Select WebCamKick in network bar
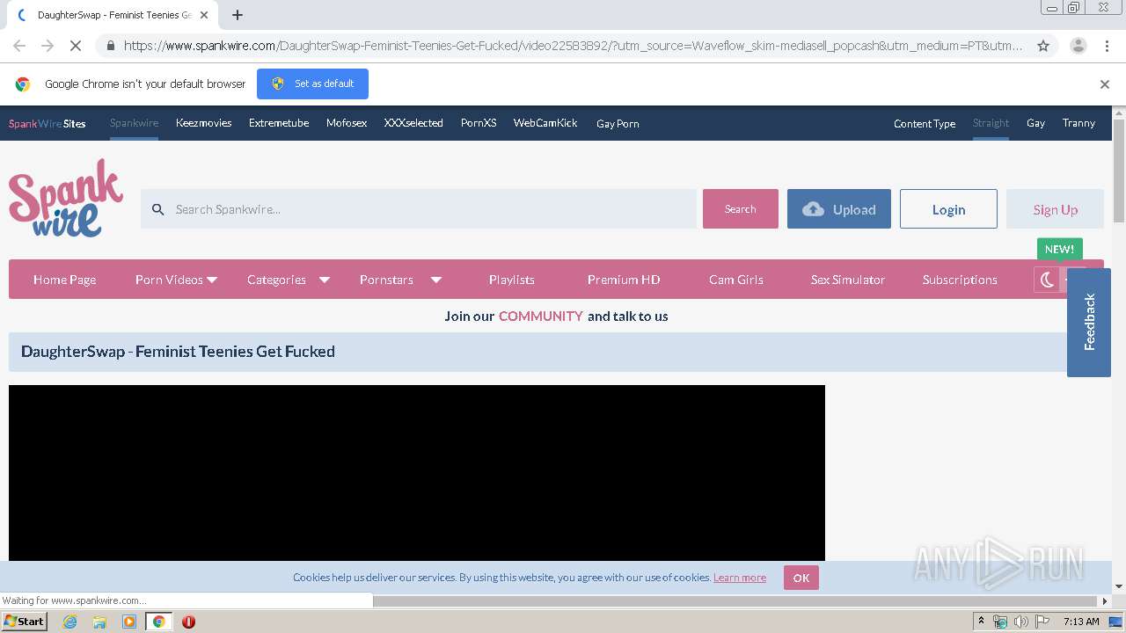 [x=545, y=123]
